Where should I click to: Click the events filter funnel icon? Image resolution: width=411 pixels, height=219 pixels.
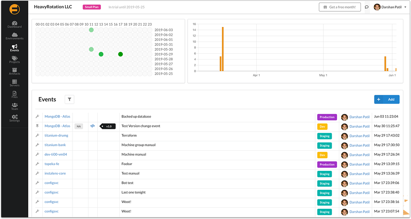point(69,99)
